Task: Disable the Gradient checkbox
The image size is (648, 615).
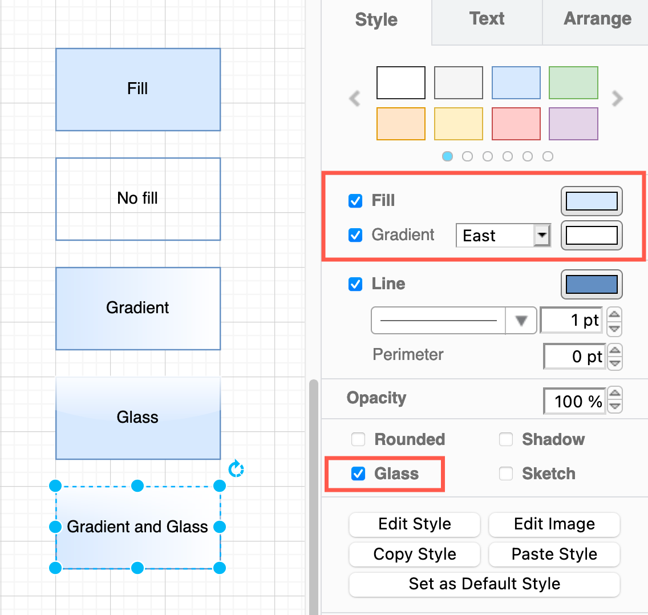Action: [355, 235]
